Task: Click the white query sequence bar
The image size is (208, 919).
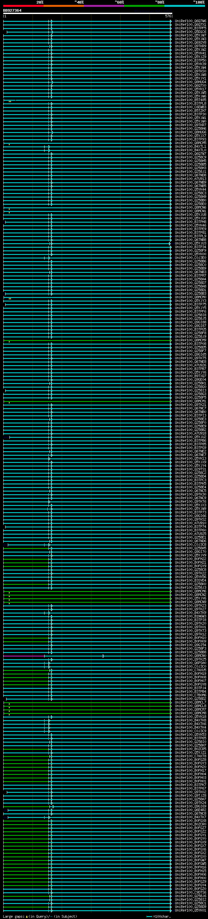Action: pyautogui.click(x=87, y=14)
